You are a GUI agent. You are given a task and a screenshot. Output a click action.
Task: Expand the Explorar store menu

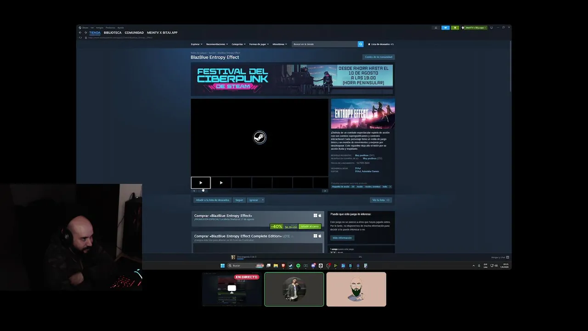click(197, 44)
